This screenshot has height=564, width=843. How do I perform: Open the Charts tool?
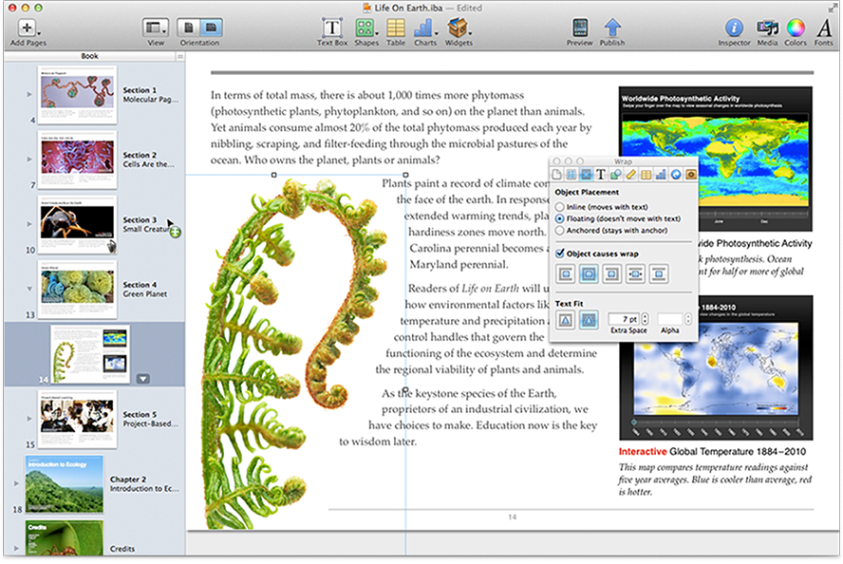tap(424, 28)
